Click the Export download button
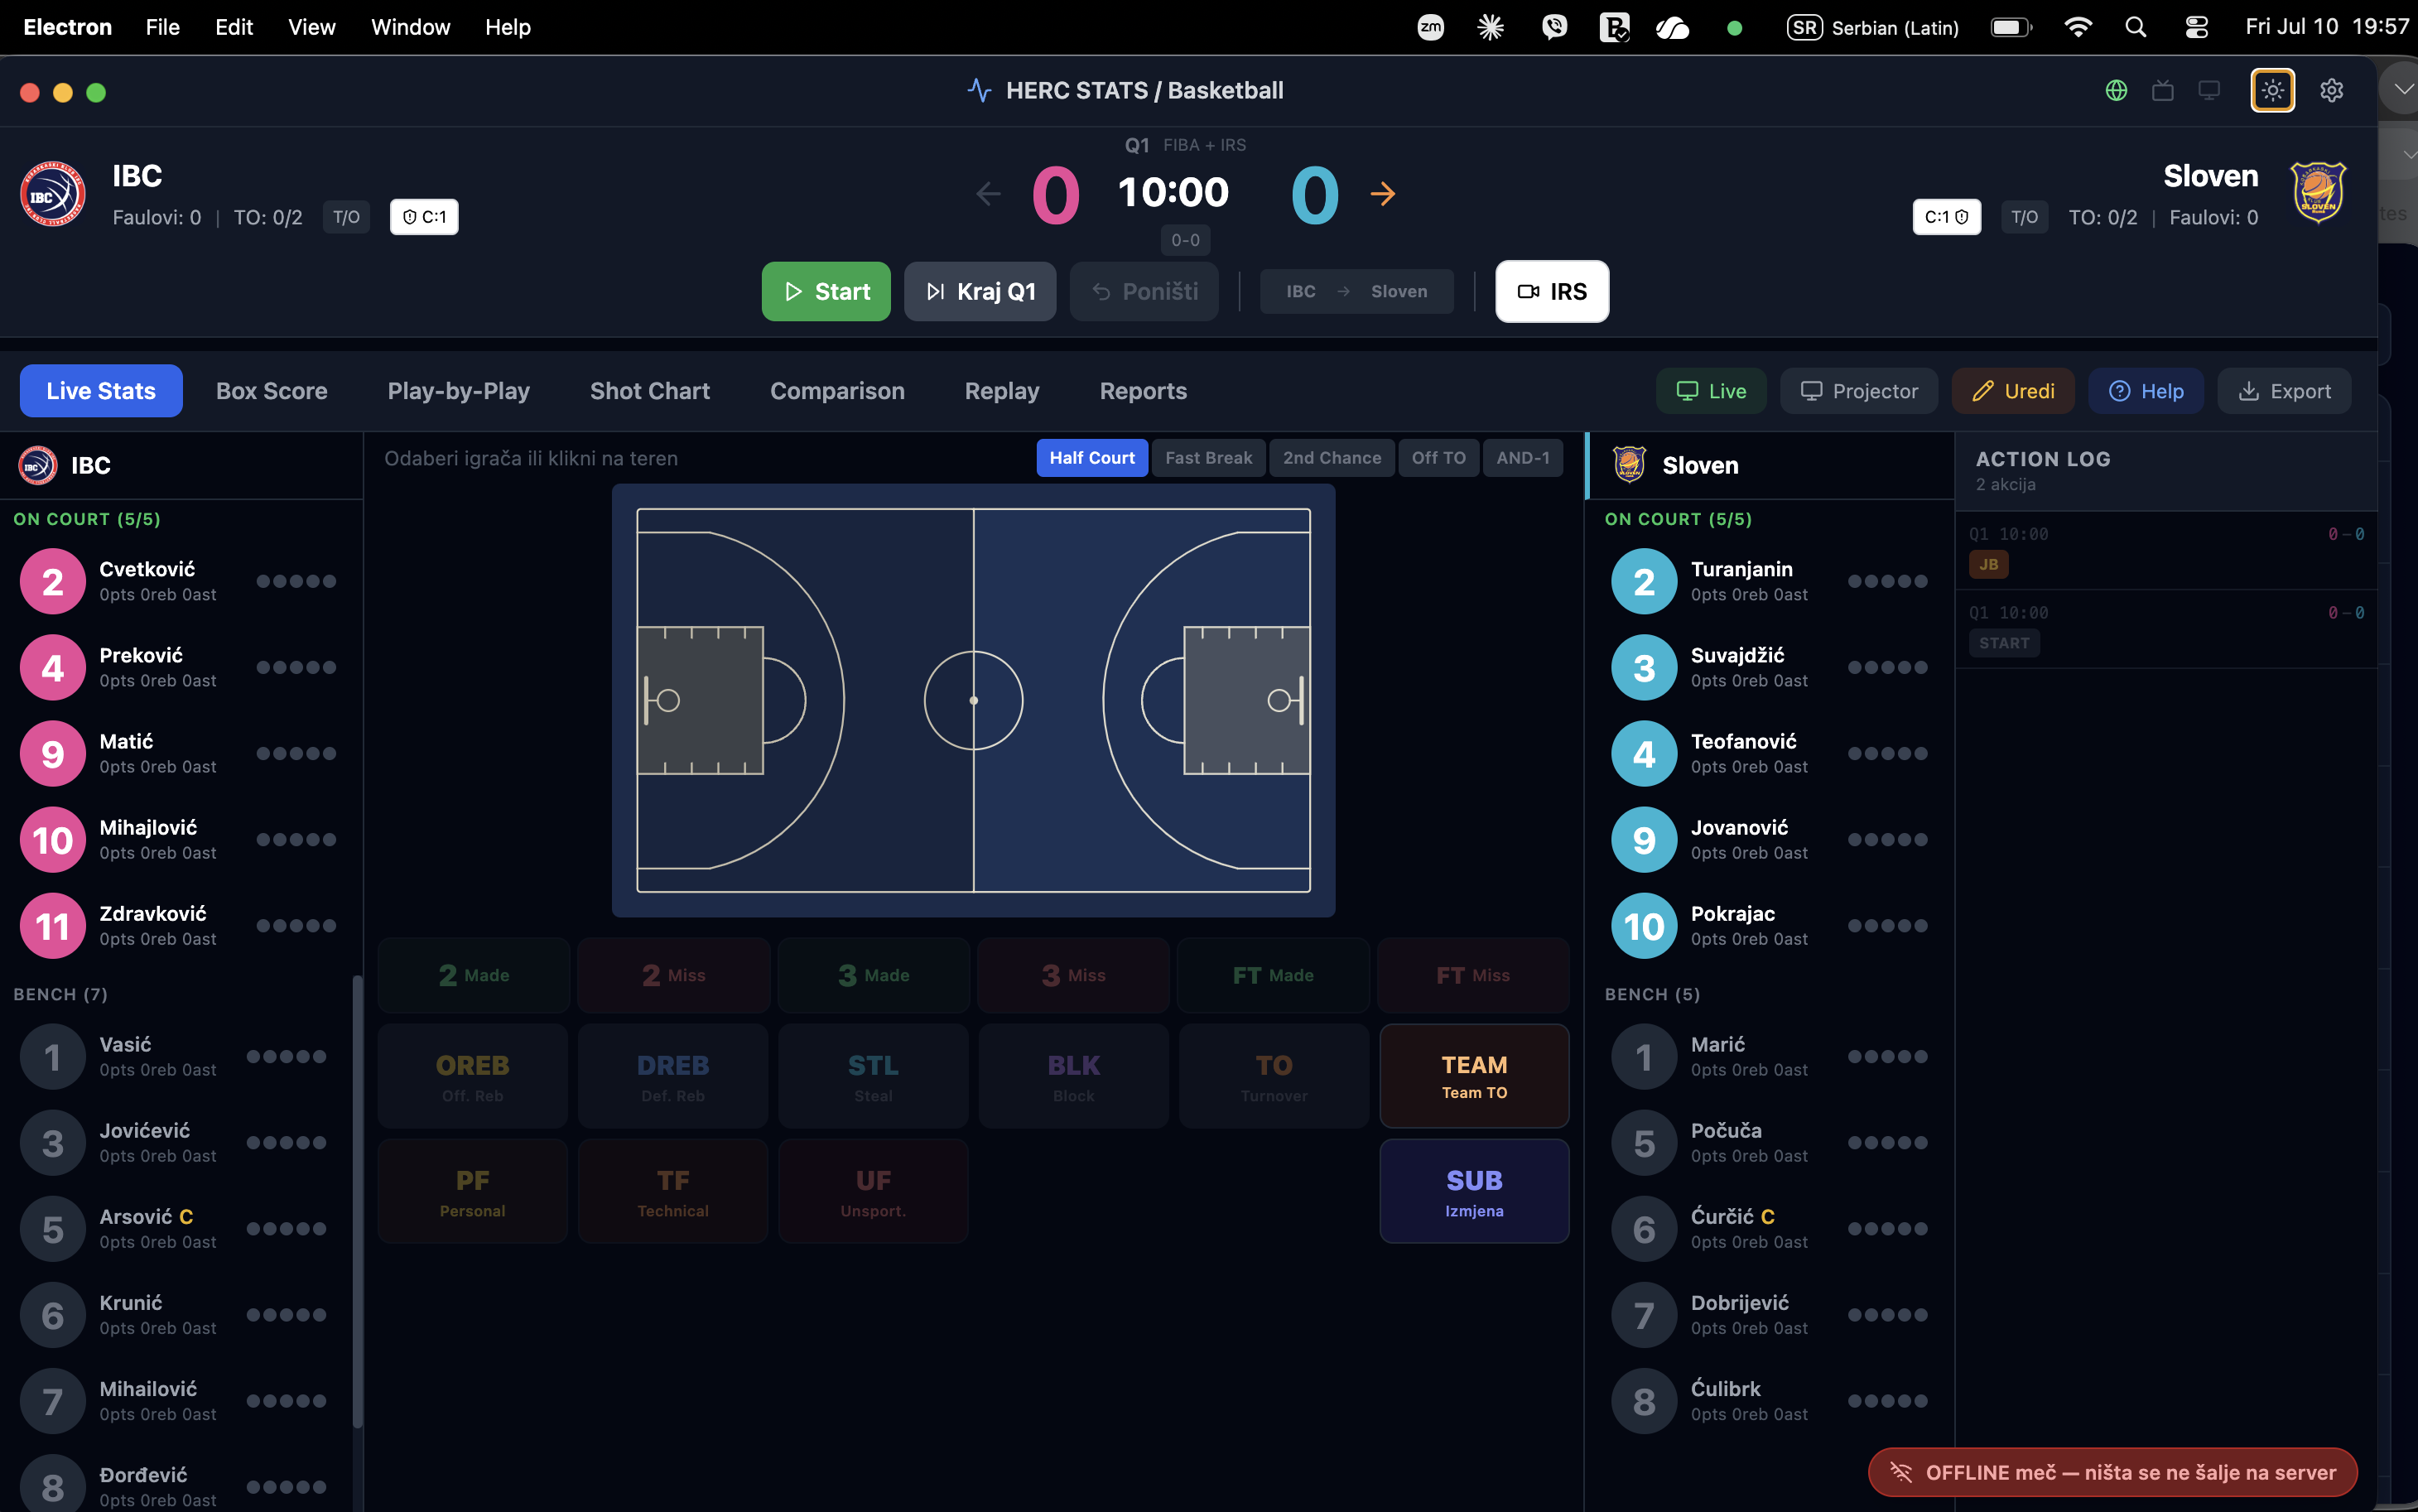Screen dimensions: 2418x1512 click(2284, 391)
